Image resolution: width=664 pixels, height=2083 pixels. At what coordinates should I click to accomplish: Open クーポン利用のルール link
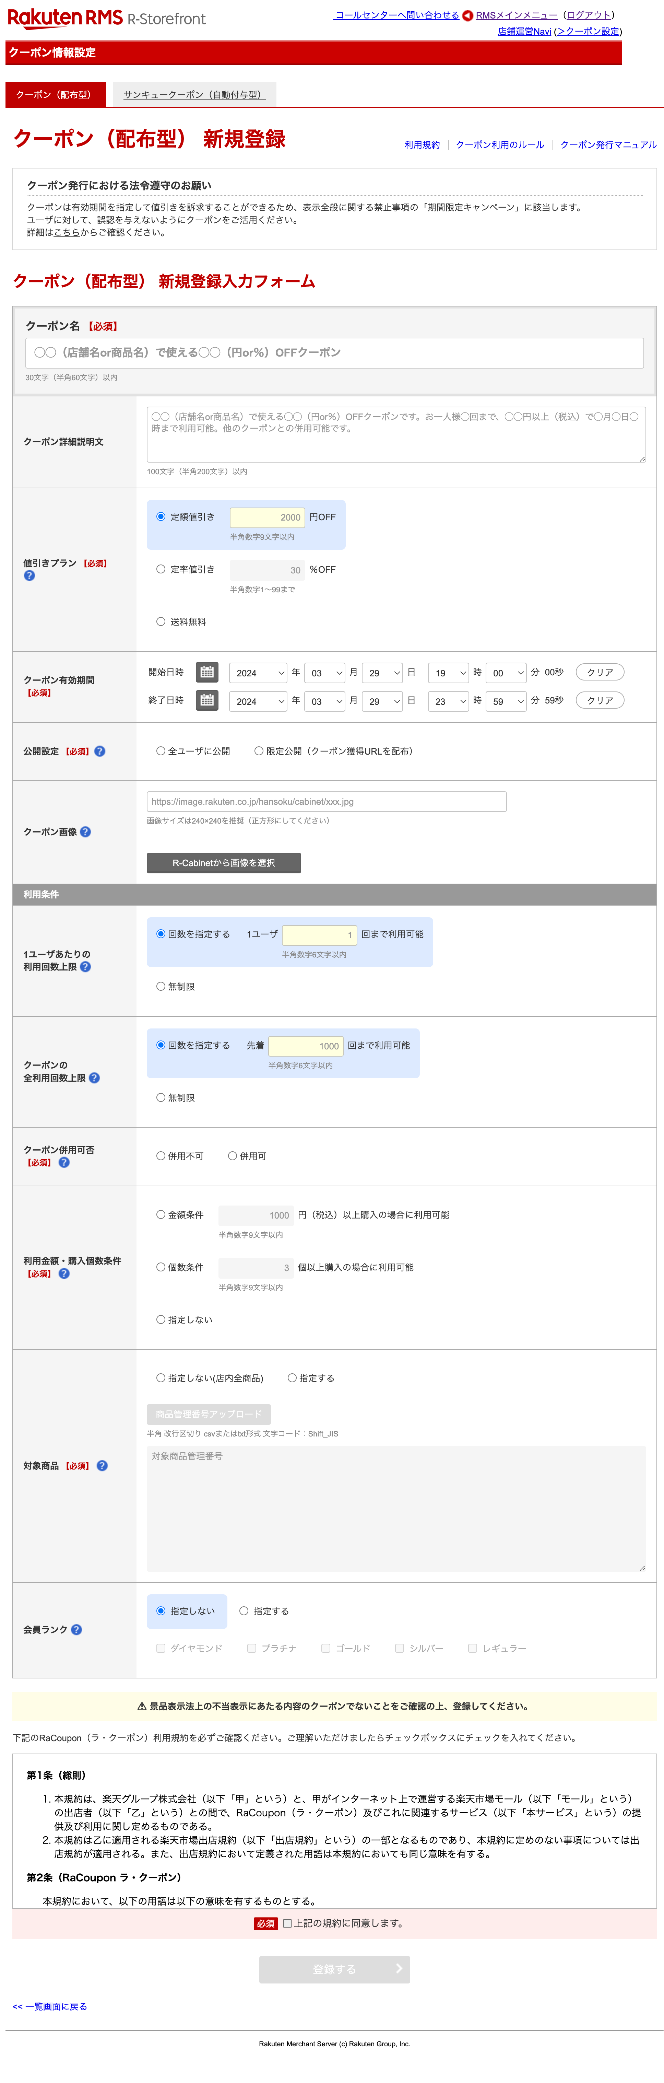[500, 145]
